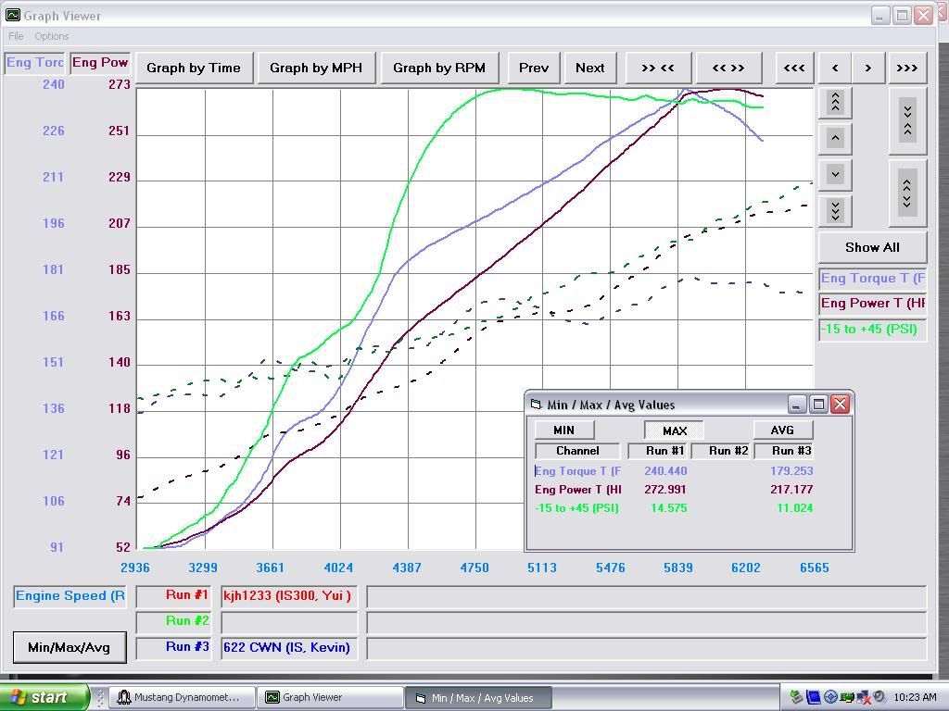Screen dimensions: 949x711
Task: Click the 14.575 max PSI value
Action: coord(669,508)
